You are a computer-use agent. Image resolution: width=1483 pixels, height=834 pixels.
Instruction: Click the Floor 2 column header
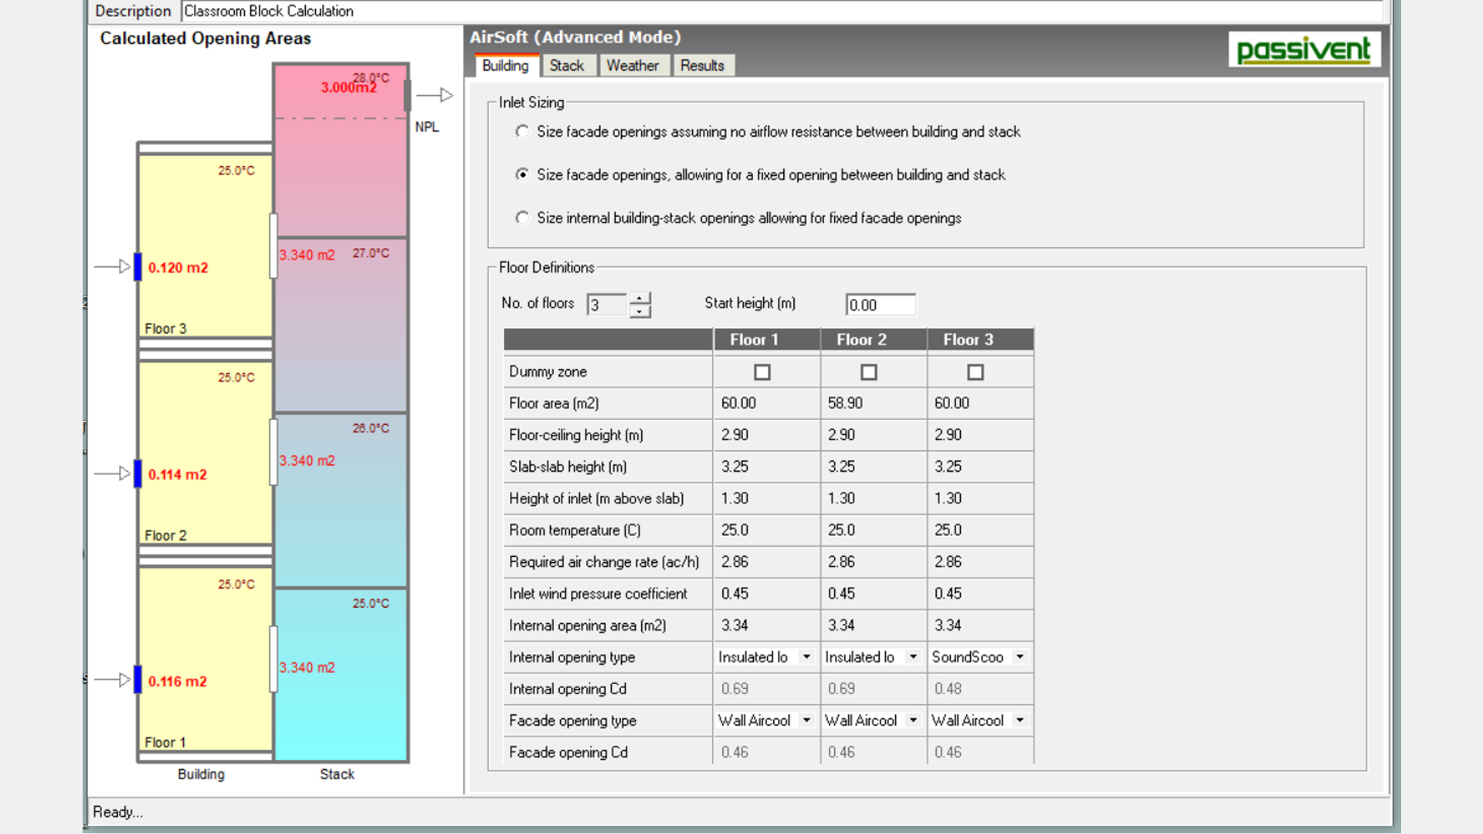pos(874,340)
